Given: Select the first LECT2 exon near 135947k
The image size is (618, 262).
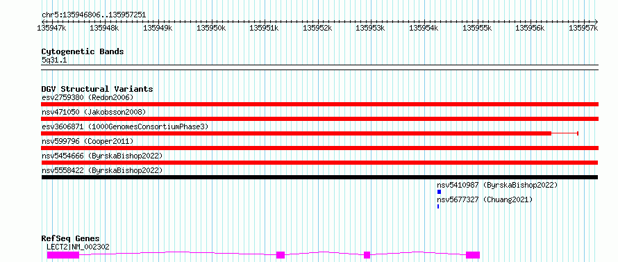Looking at the screenshot, I should (63, 255).
